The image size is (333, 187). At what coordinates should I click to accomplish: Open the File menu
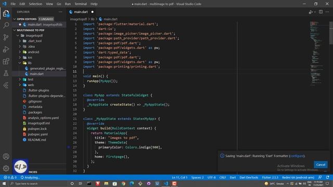[13, 4]
